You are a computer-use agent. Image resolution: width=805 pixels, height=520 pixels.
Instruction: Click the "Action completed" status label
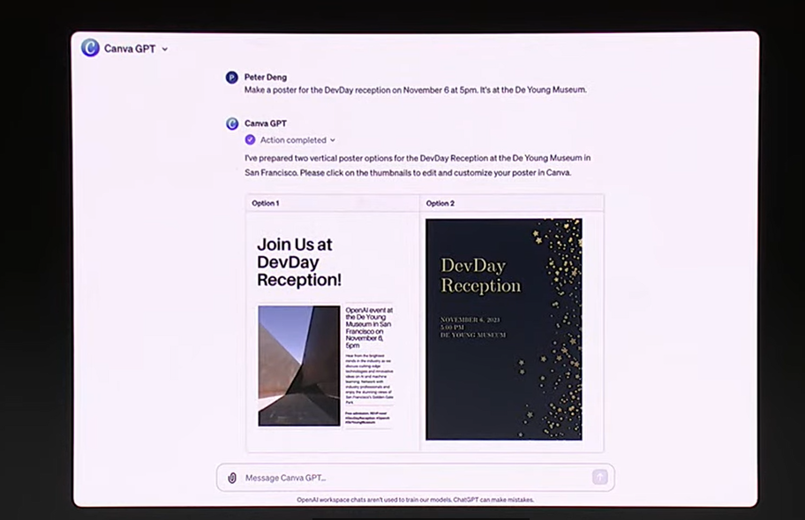tap(293, 140)
